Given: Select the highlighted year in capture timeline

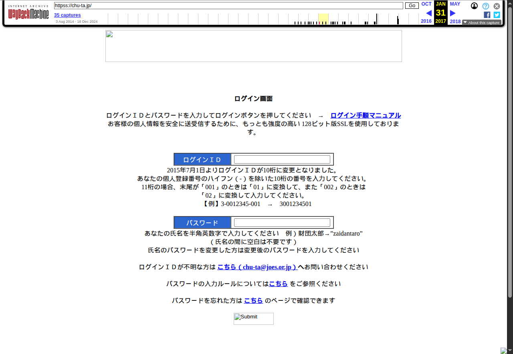Looking at the screenshot, I should [323, 19].
